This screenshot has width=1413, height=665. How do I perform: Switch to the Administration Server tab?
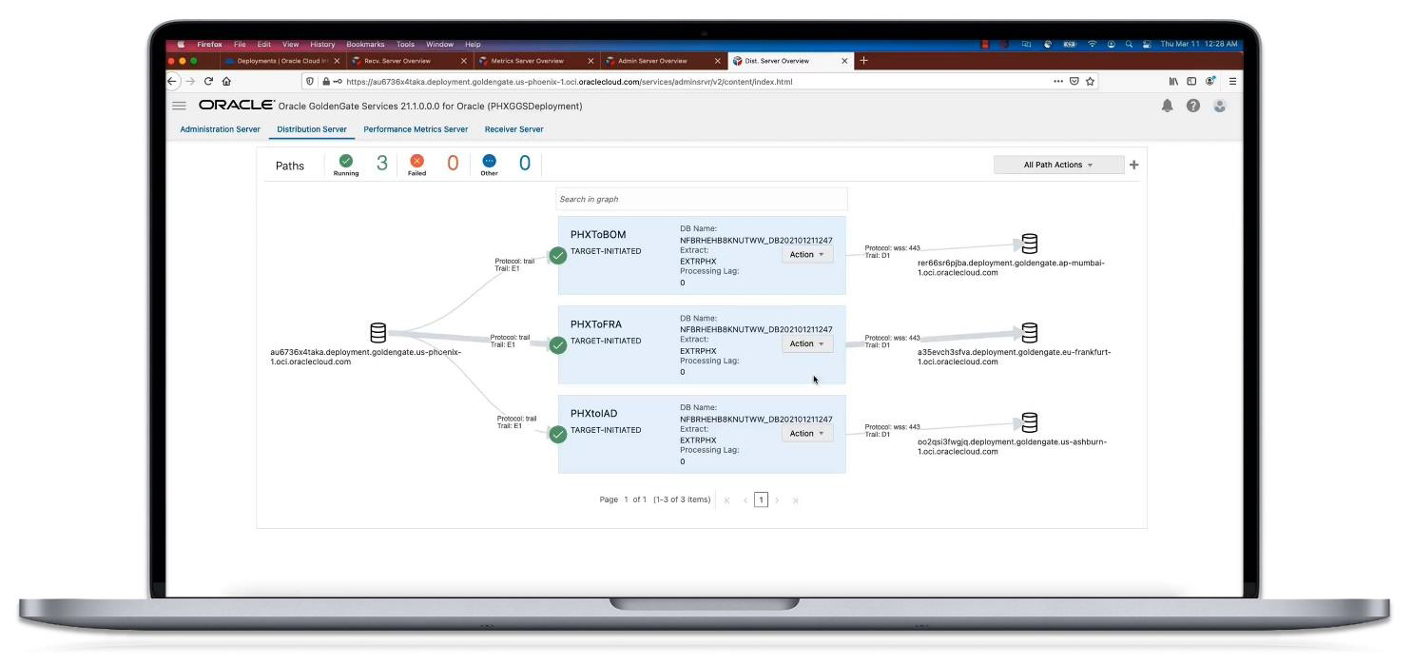[x=220, y=129]
